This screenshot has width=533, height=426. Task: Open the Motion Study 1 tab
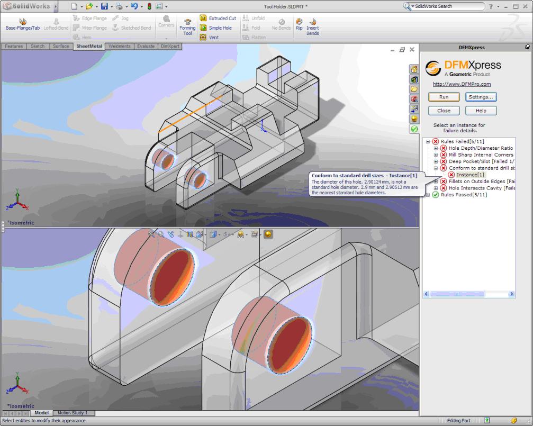[73, 413]
